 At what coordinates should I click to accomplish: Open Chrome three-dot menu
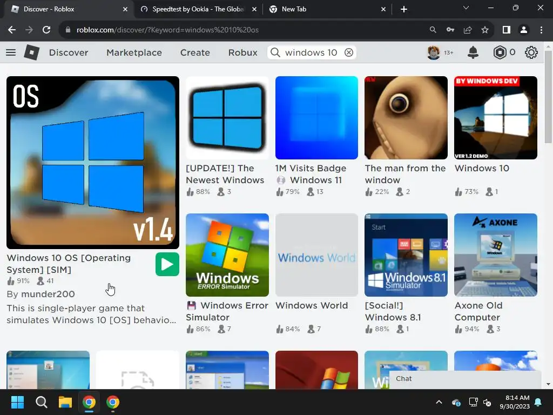pyautogui.click(x=541, y=30)
